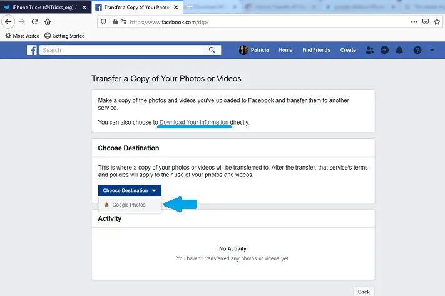The height and width of the screenshot is (296, 445).
Task: Go to the browser home page
Action: tap(47, 21)
